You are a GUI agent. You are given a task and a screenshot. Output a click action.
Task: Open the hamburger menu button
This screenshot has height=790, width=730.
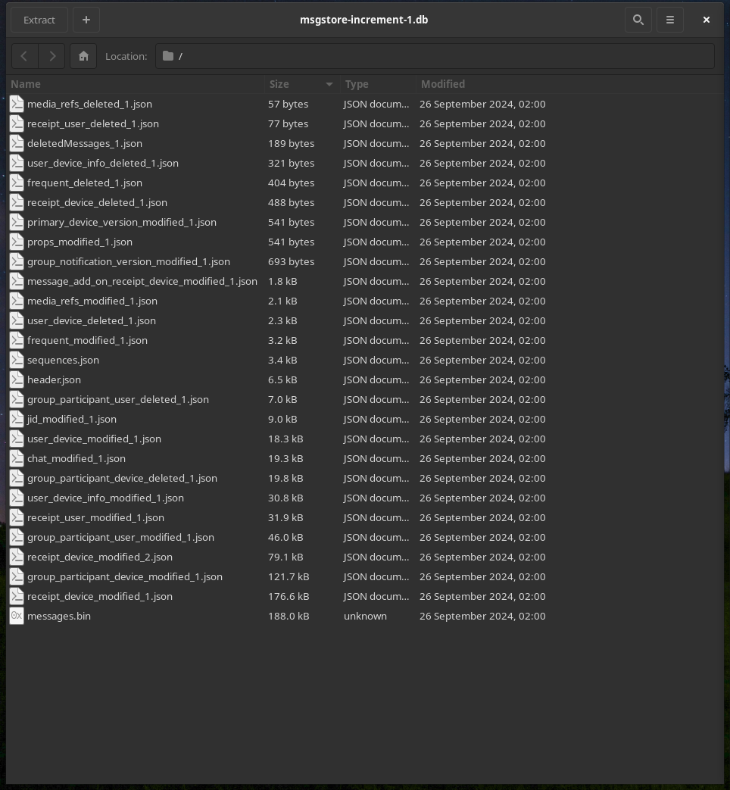(x=670, y=20)
